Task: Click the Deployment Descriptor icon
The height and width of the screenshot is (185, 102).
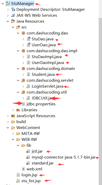Action: click(13, 9)
